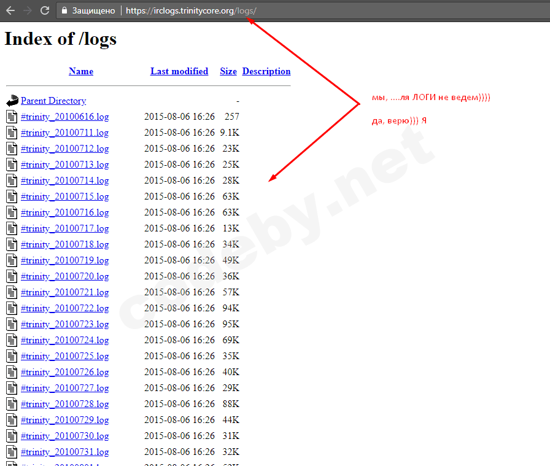Click file icon beside #trinity_20100720.log

tap(12, 276)
